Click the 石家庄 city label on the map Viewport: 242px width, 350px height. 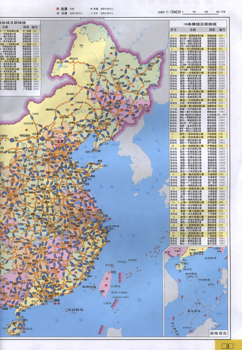coord(46,160)
